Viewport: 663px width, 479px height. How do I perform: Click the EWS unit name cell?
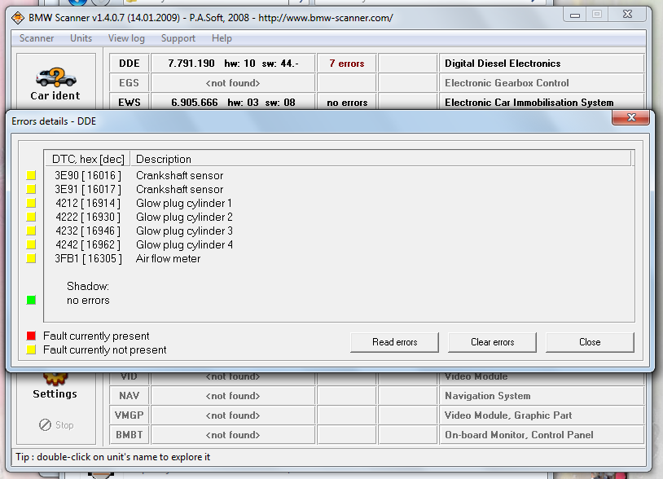coord(130,103)
